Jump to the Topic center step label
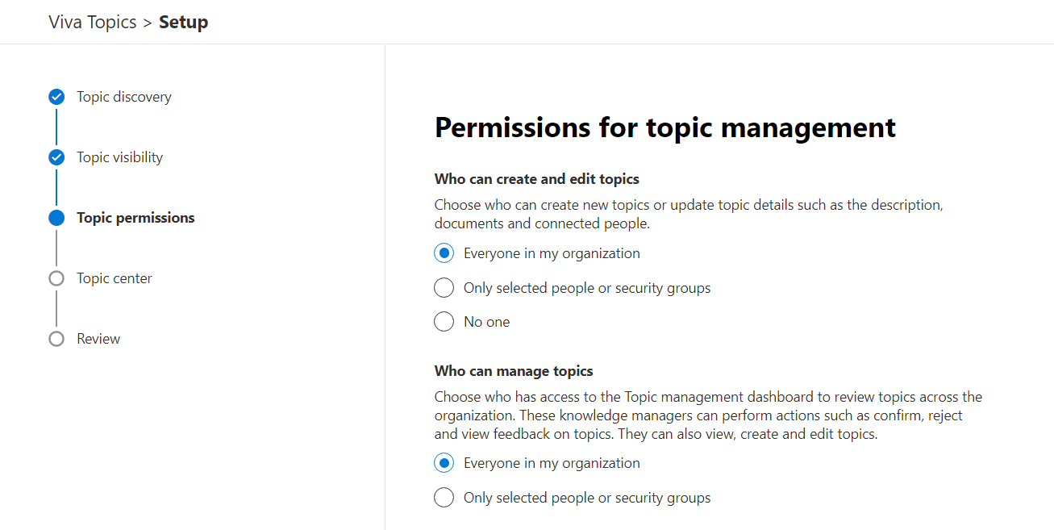Viewport: 1054px width, 530px height. click(115, 278)
